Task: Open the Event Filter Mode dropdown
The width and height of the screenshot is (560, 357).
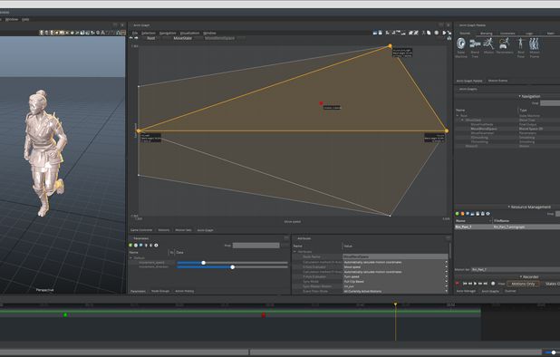Action: click(x=395, y=292)
